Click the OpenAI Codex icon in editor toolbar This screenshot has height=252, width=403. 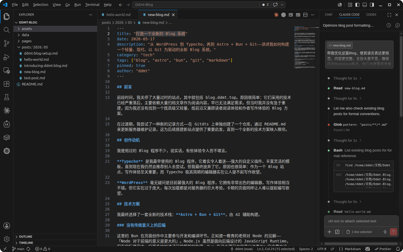coord(283,15)
